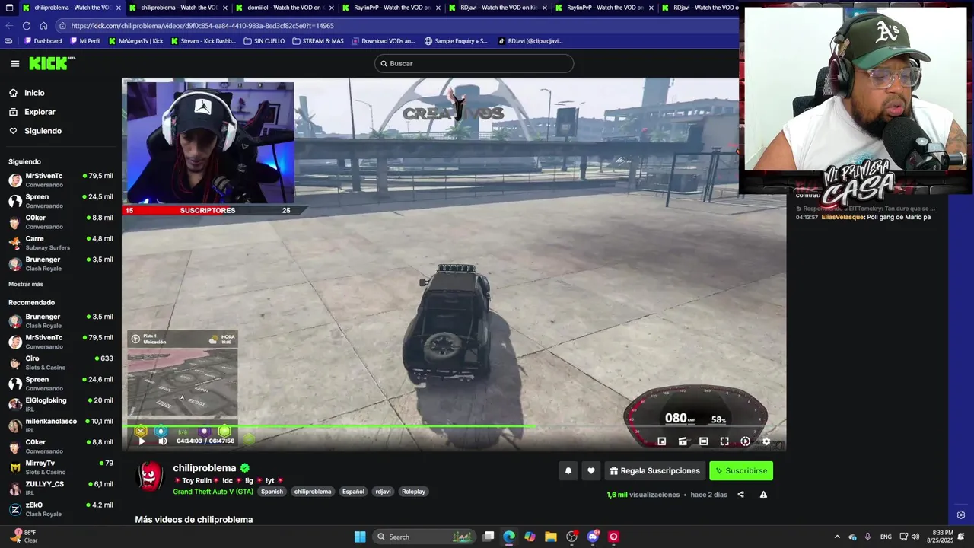Open the gear settings icon beside the chat

[x=961, y=515]
